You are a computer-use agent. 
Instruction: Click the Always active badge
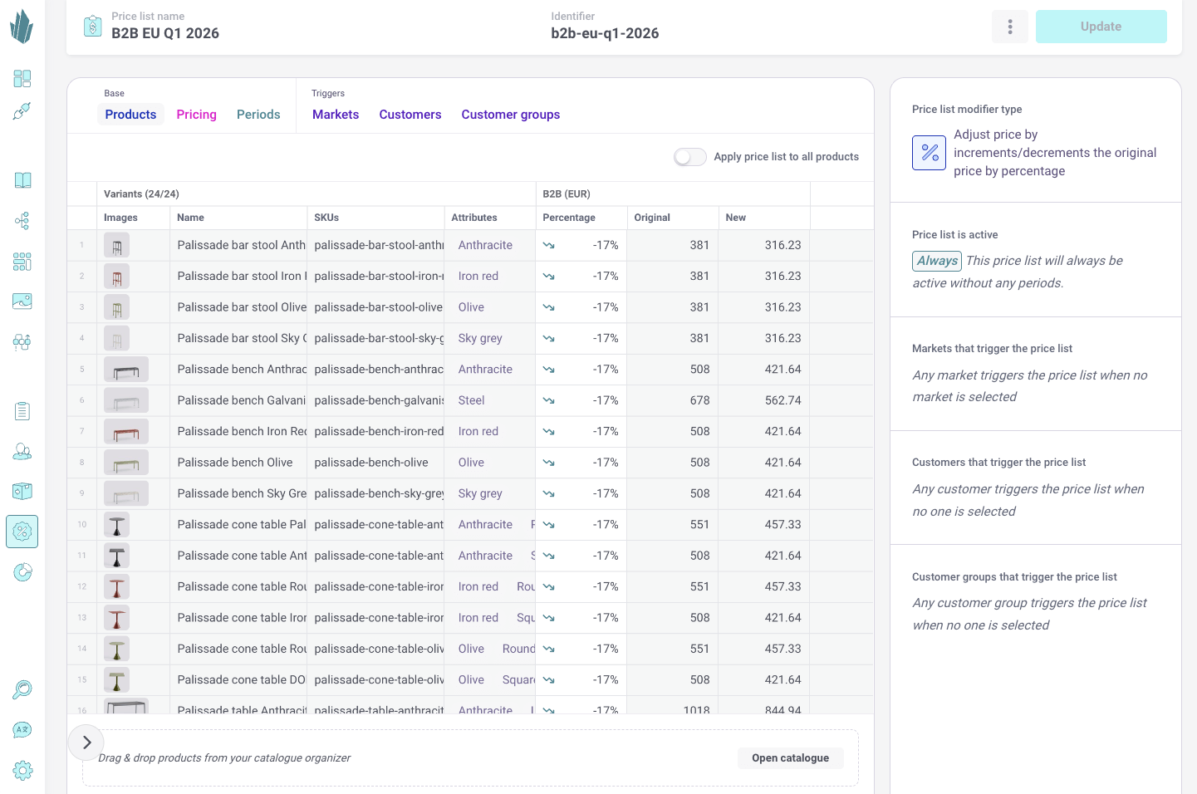coord(937,261)
